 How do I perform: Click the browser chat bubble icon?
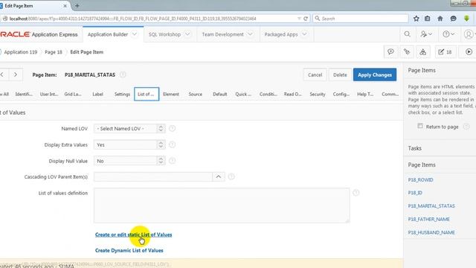pyautogui.click(x=453, y=19)
